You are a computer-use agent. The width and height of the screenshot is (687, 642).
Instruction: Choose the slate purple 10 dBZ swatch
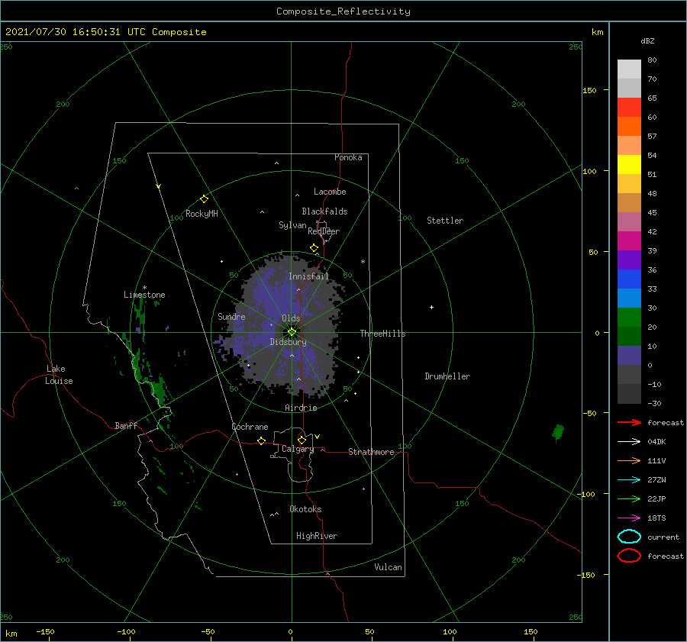tap(629, 355)
